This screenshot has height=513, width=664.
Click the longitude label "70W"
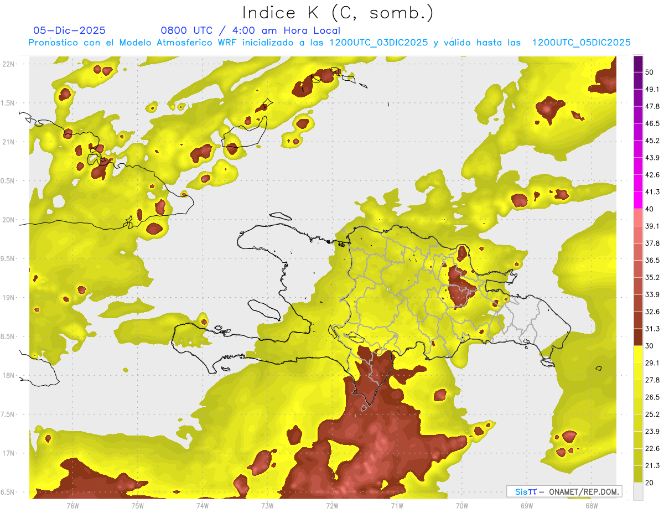coord(461,505)
